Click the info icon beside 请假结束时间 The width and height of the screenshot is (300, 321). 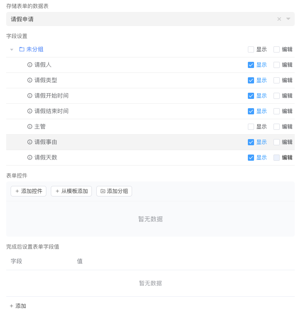pos(30,111)
